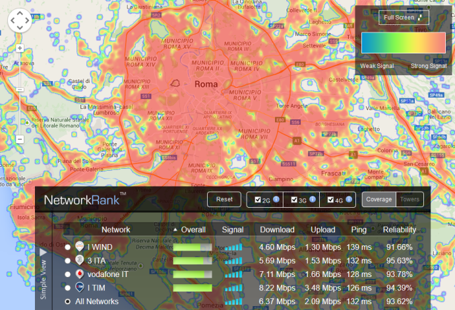Select the vodafone IT radio button

pos(68,274)
